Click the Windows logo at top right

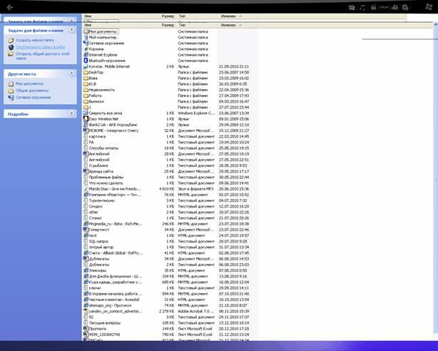click(x=429, y=7)
